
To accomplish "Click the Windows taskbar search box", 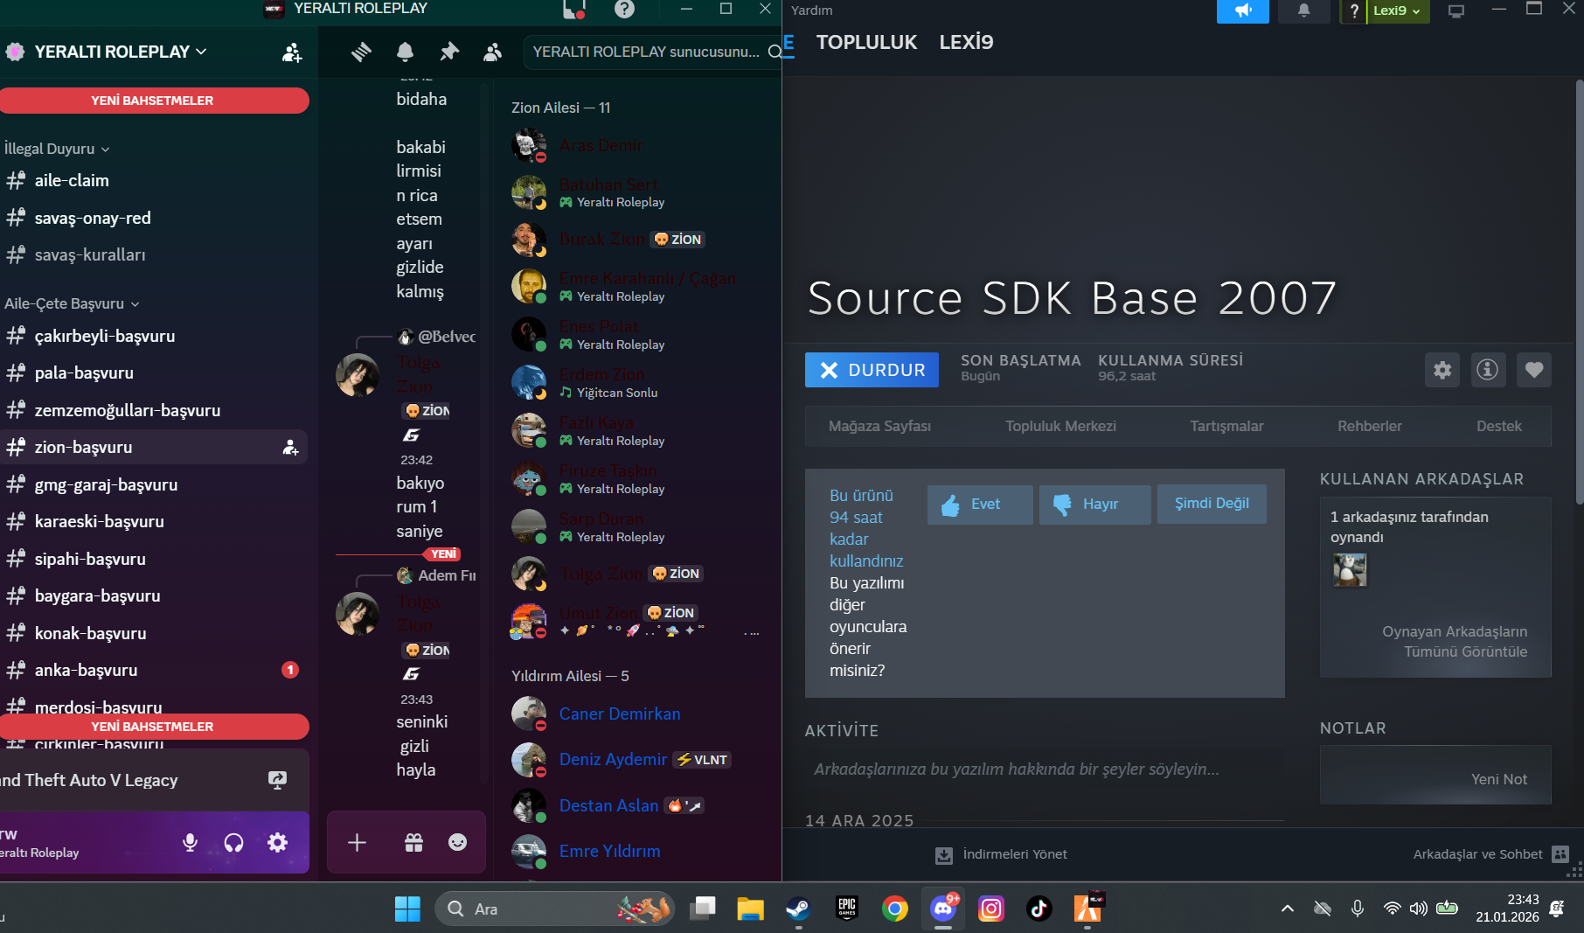I will pyautogui.click(x=554, y=909).
